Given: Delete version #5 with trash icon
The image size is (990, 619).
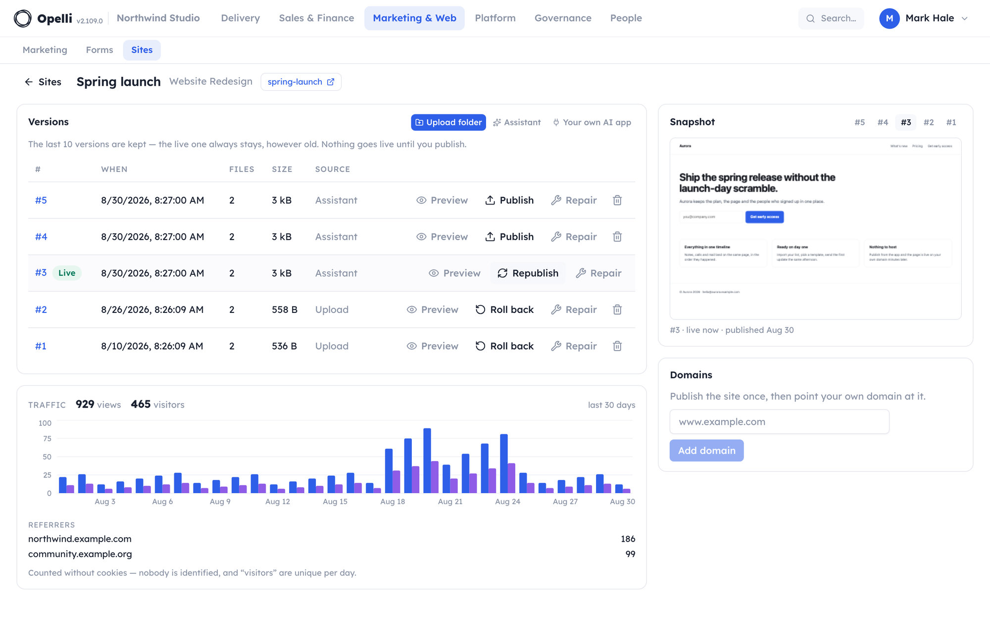Looking at the screenshot, I should click(x=617, y=200).
